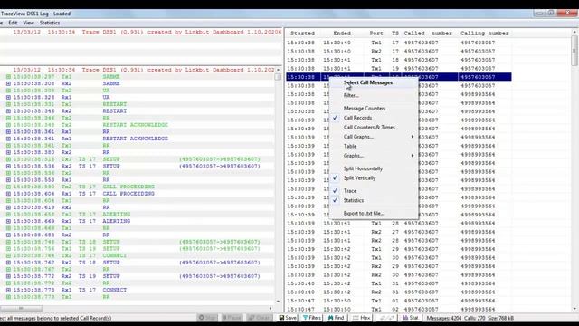Toggle the Hex view button

[362, 318]
